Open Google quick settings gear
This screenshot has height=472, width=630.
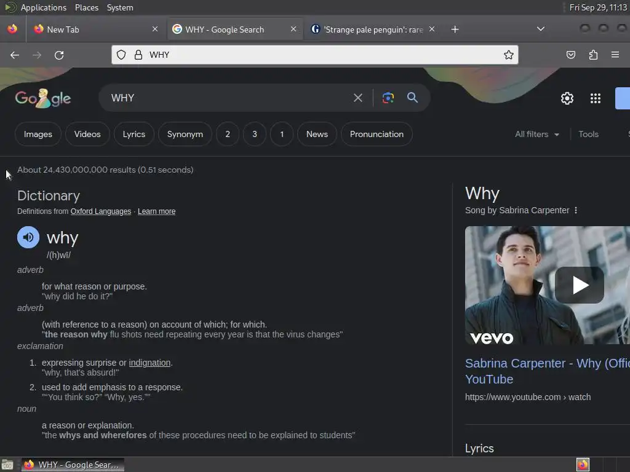(567, 98)
